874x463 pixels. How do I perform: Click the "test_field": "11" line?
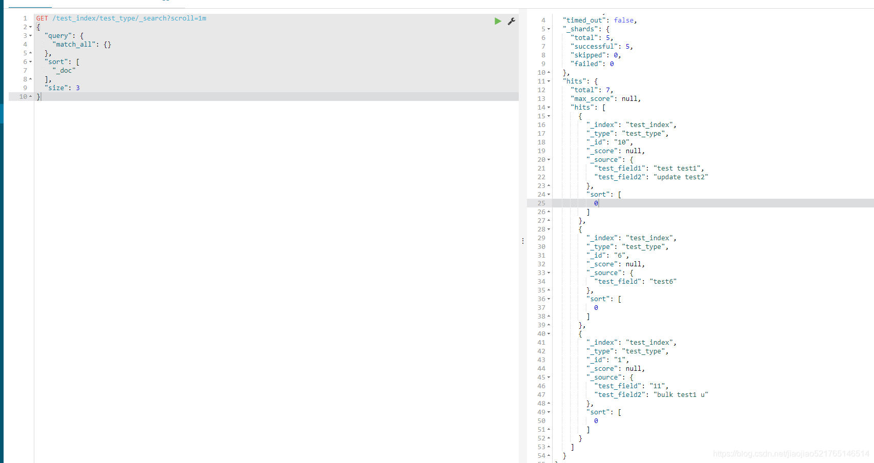coord(632,386)
